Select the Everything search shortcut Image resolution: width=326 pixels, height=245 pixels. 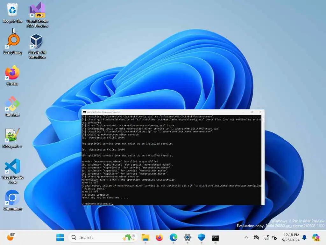[x=12, y=44]
